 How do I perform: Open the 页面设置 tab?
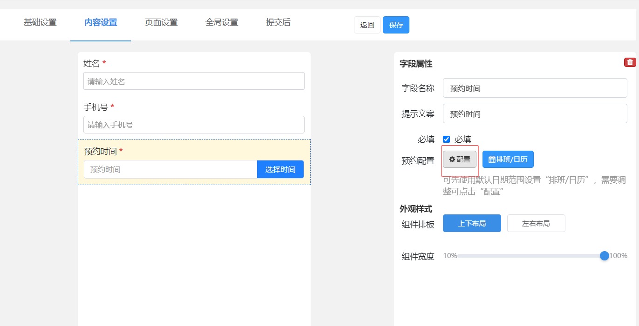point(161,22)
